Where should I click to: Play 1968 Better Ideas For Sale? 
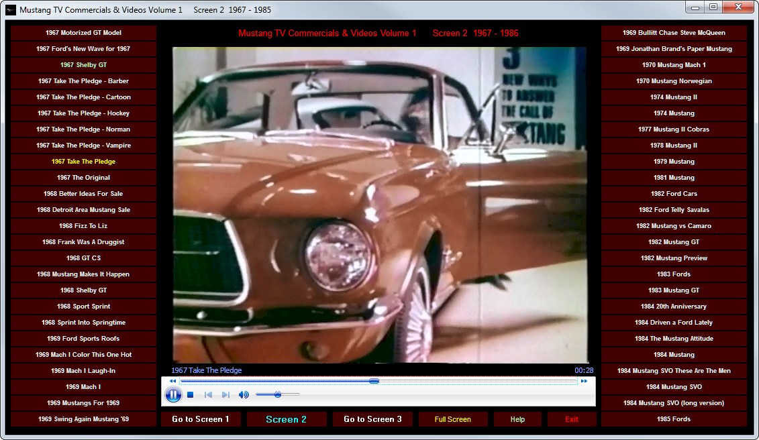pyautogui.click(x=83, y=194)
